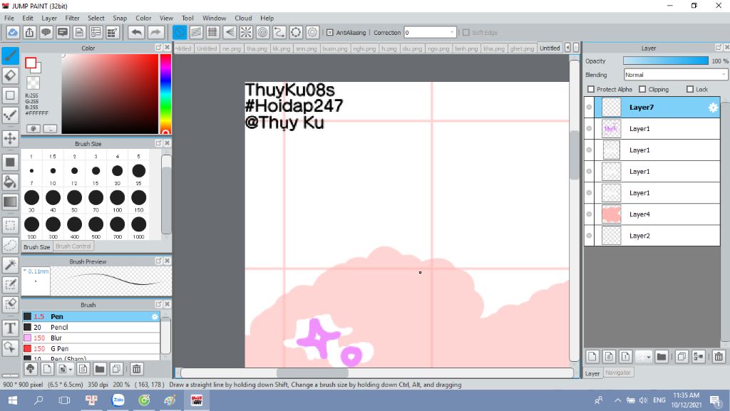The width and height of the screenshot is (730, 411).
Task: Toggle visibility of Layer7
Action: coord(589,108)
